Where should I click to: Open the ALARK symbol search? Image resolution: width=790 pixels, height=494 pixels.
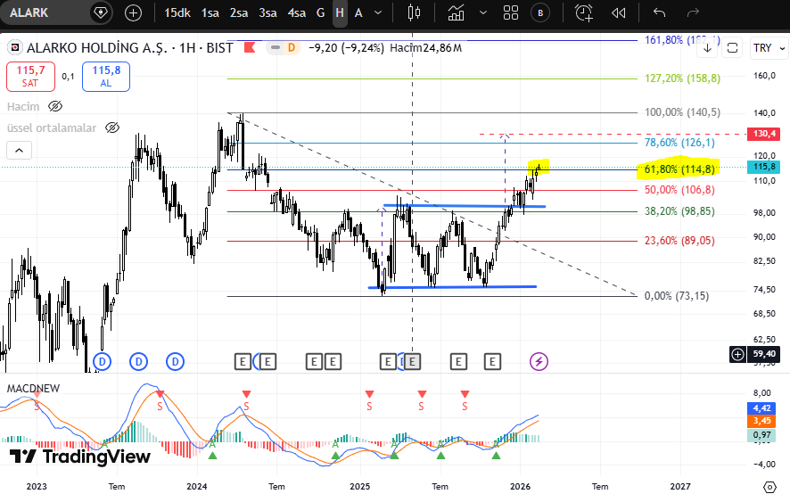click(29, 12)
